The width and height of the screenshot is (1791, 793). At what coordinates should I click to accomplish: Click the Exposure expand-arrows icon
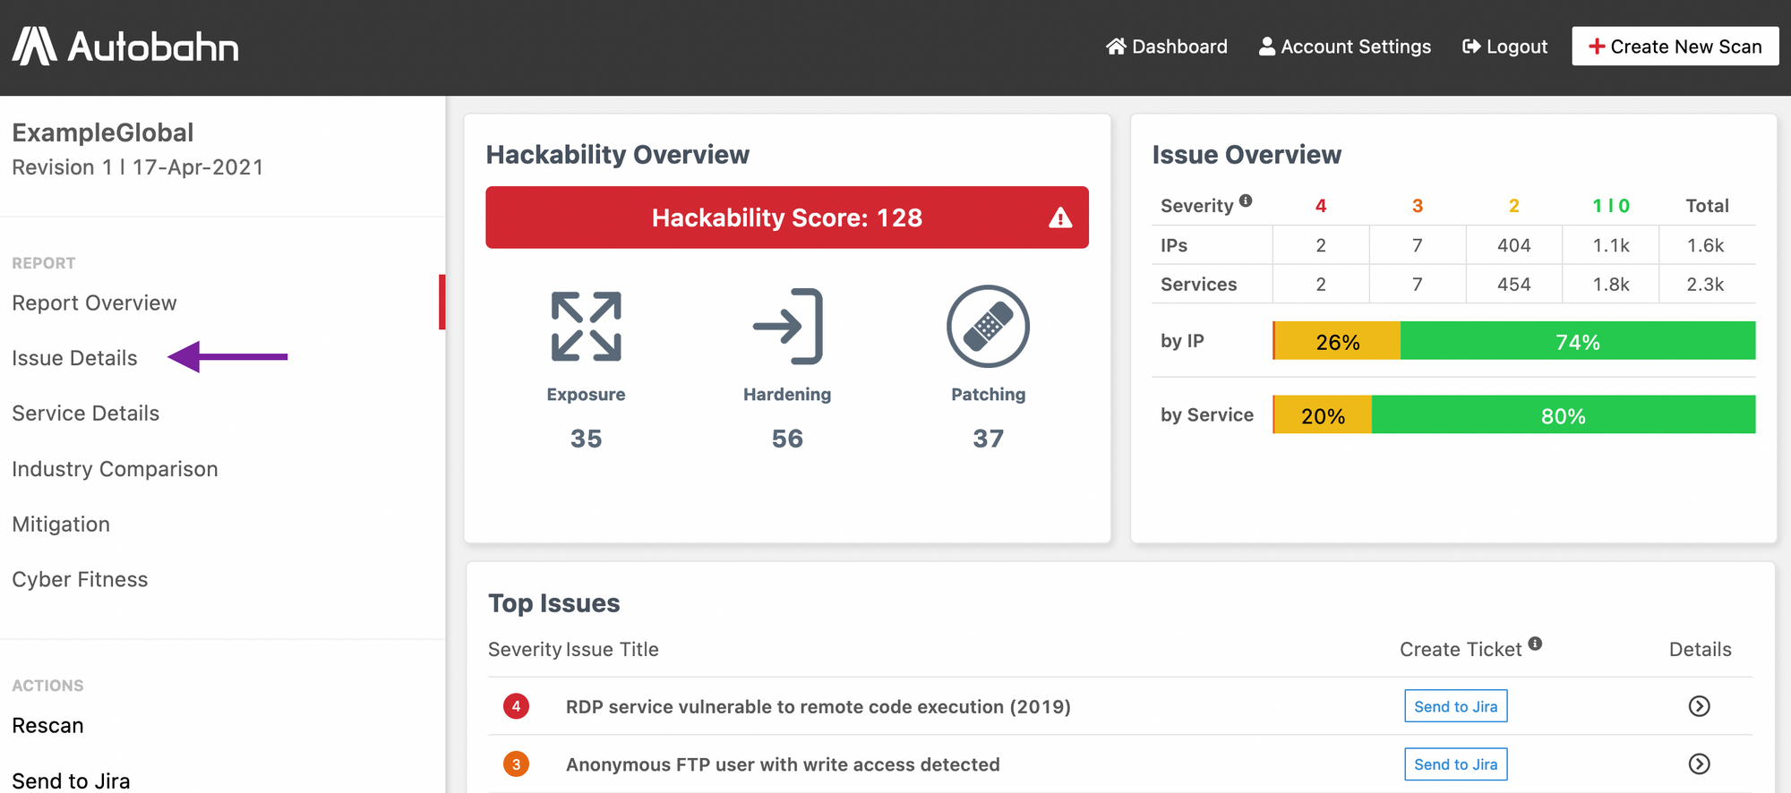(587, 327)
